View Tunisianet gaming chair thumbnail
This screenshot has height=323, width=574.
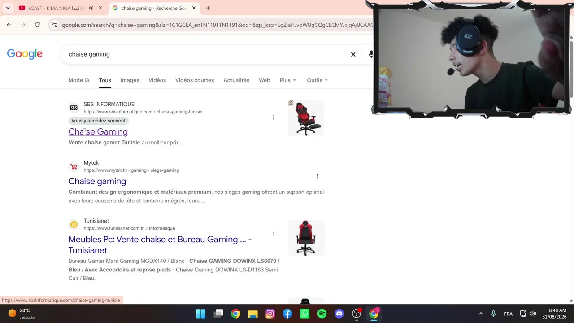[x=306, y=238]
